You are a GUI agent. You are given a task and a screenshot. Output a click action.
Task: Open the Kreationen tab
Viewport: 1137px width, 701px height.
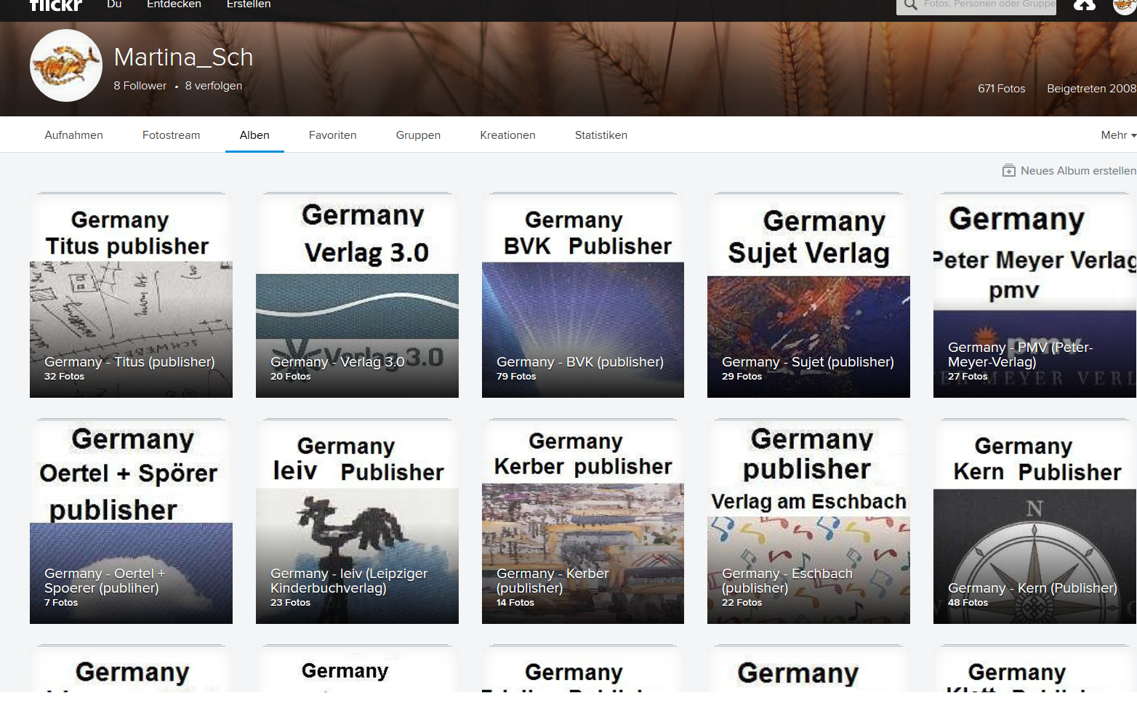click(507, 135)
